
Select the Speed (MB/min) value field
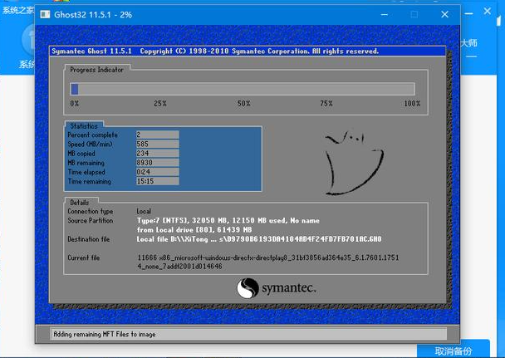coord(156,144)
